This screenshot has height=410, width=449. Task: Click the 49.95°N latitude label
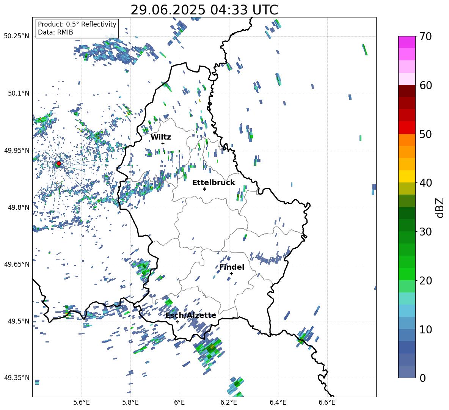pos(17,150)
